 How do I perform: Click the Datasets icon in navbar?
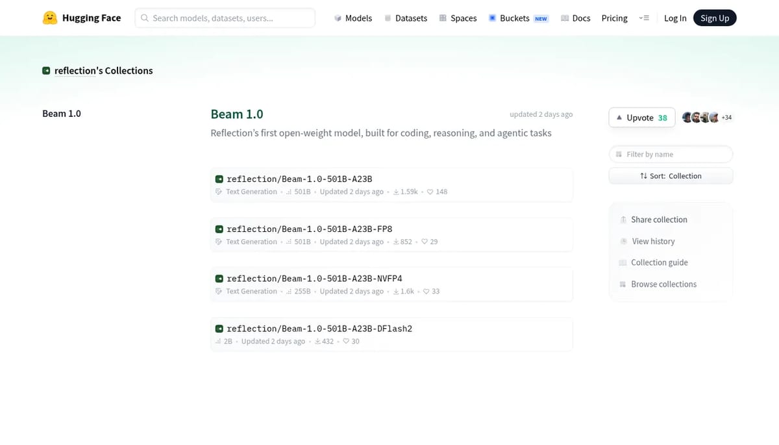[388, 18]
